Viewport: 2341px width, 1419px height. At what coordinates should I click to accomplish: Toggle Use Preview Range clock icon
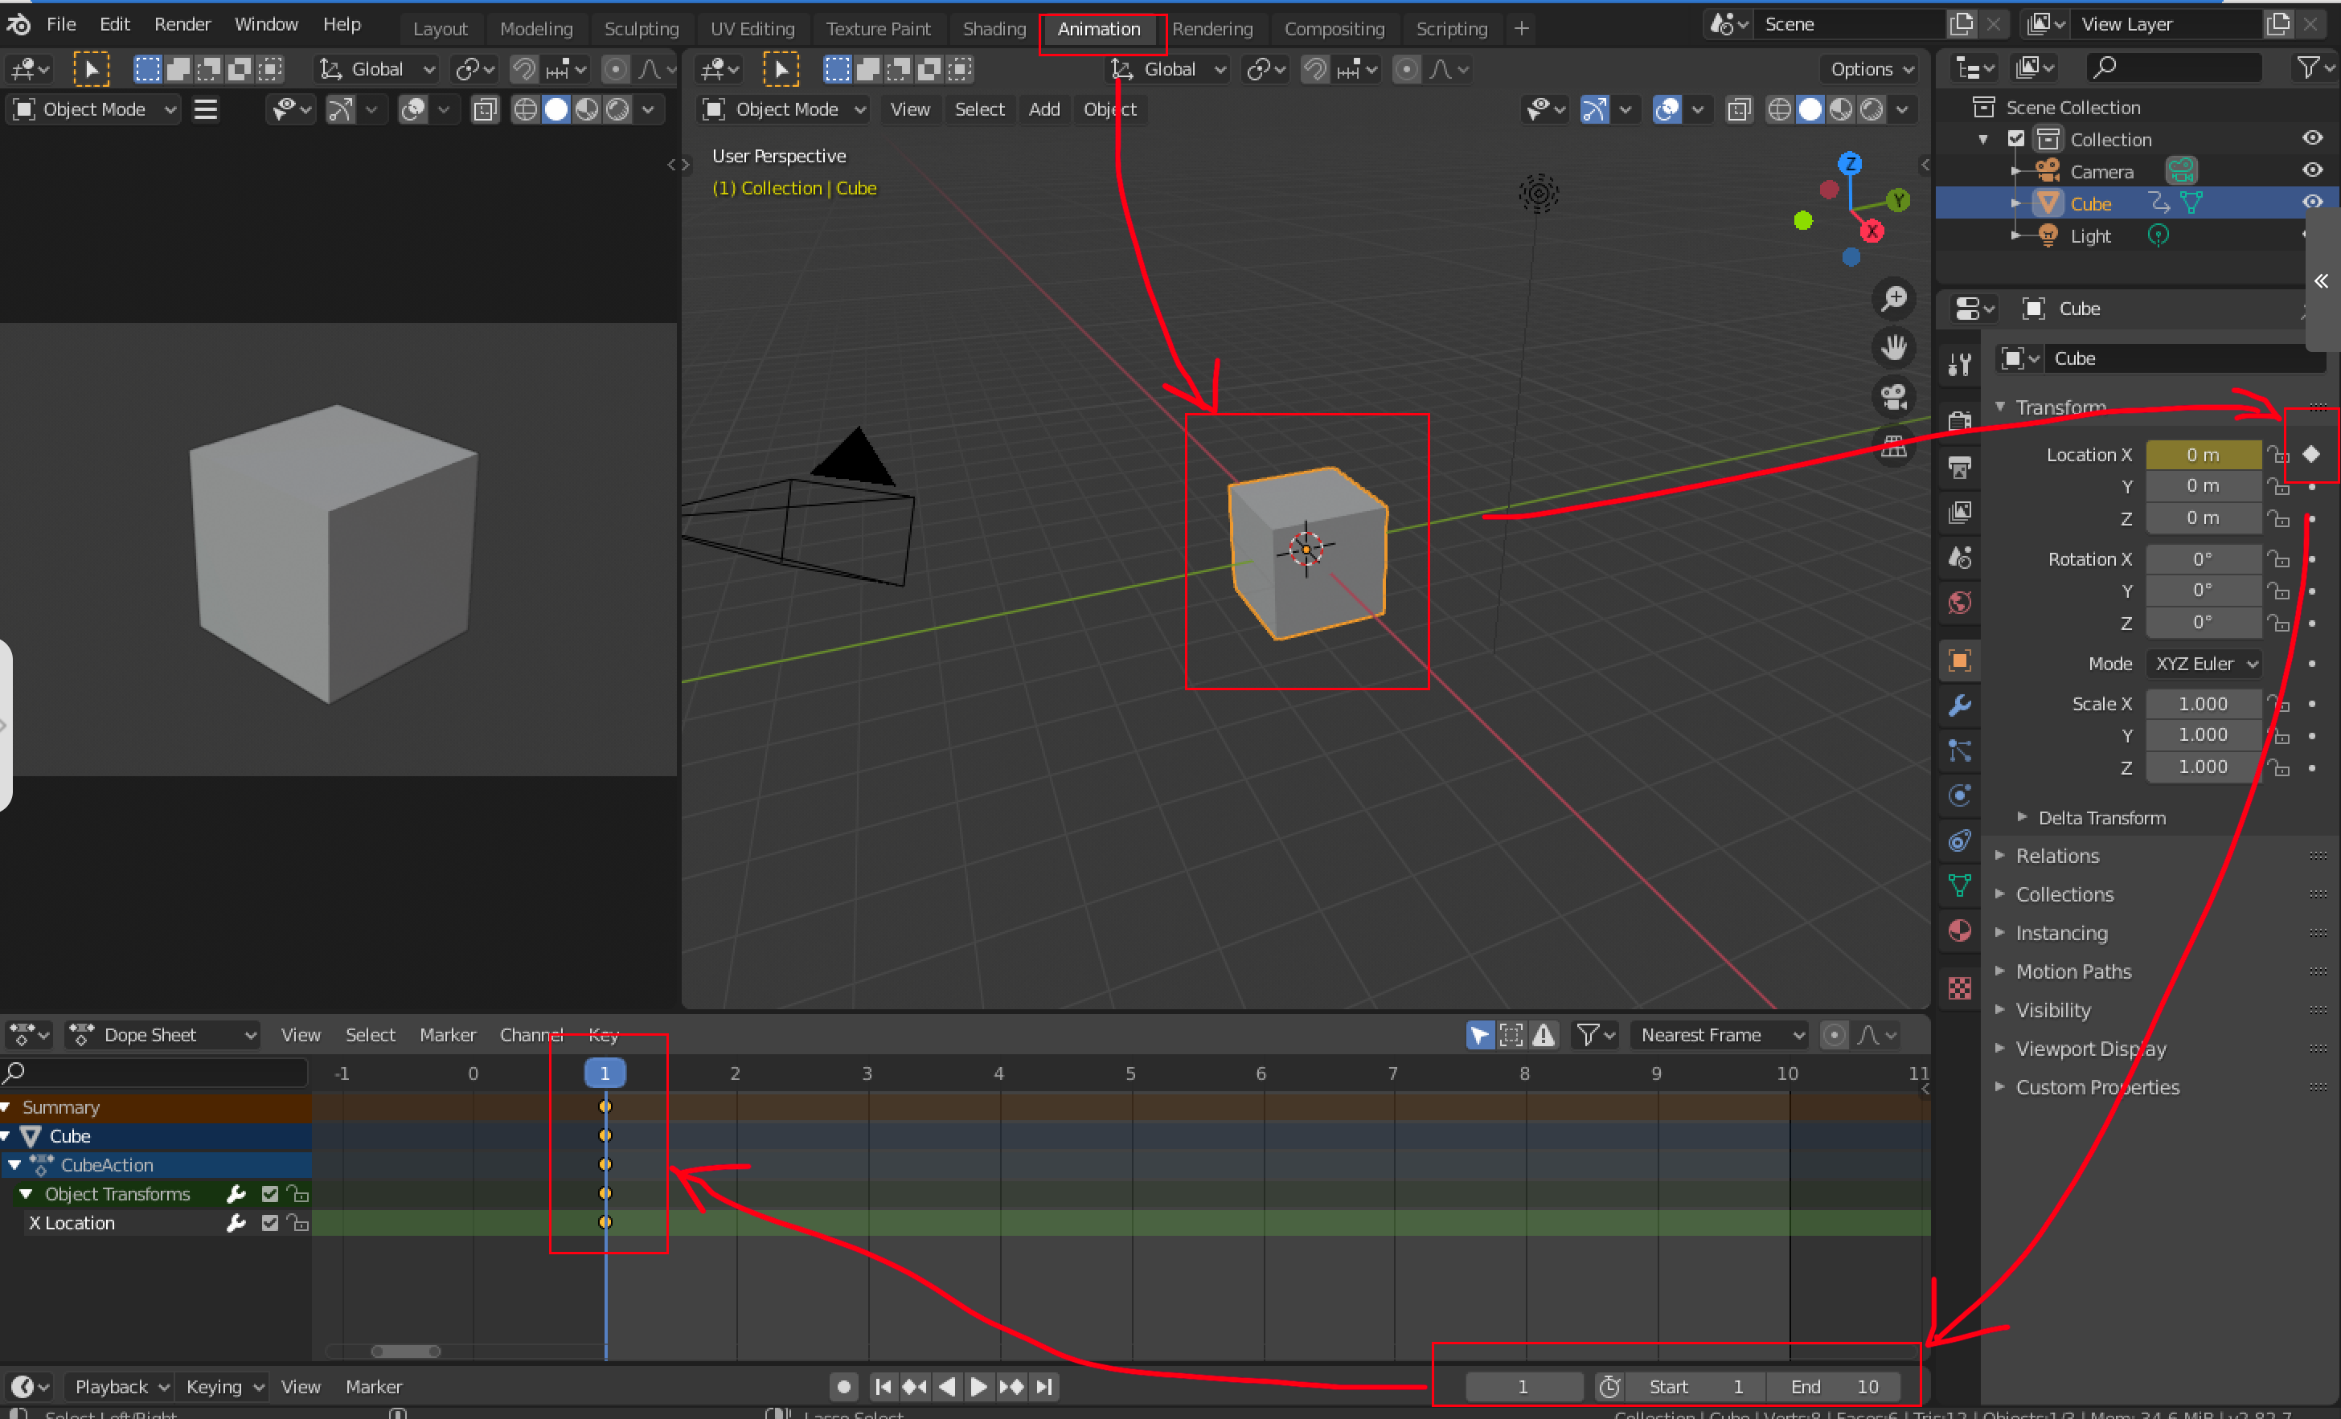(x=1609, y=1387)
